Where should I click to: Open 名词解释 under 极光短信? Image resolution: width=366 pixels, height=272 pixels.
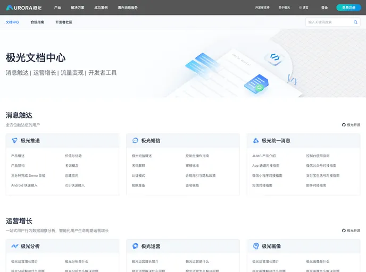138,166
